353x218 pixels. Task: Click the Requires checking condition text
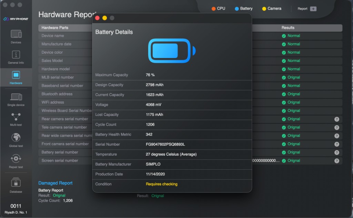(x=162, y=184)
